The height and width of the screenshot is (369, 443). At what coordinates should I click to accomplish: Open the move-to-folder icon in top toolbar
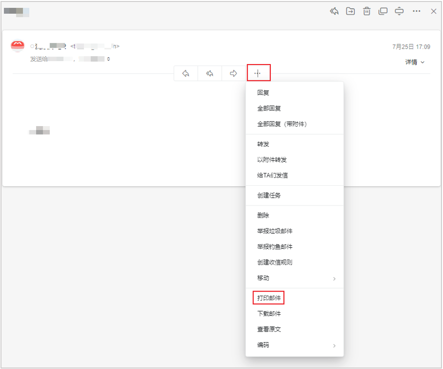tap(350, 11)
